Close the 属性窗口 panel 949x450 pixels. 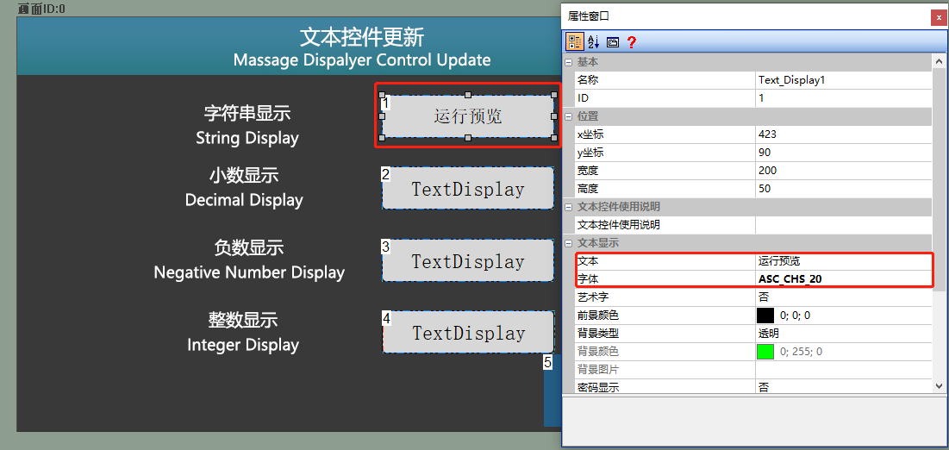[939, 18]
